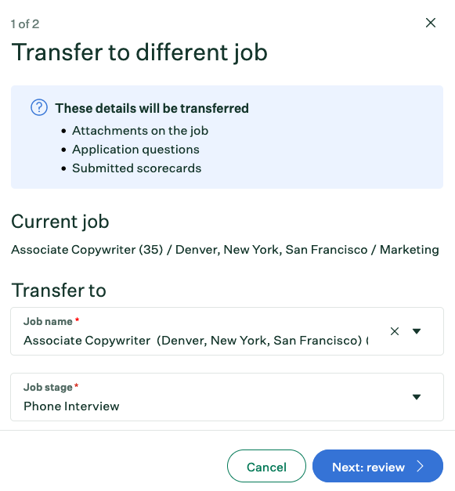Image resolution: width=455 pixels, height=491 pixels.
Task: Click the Cancel button
Action: tap(266, 466)
